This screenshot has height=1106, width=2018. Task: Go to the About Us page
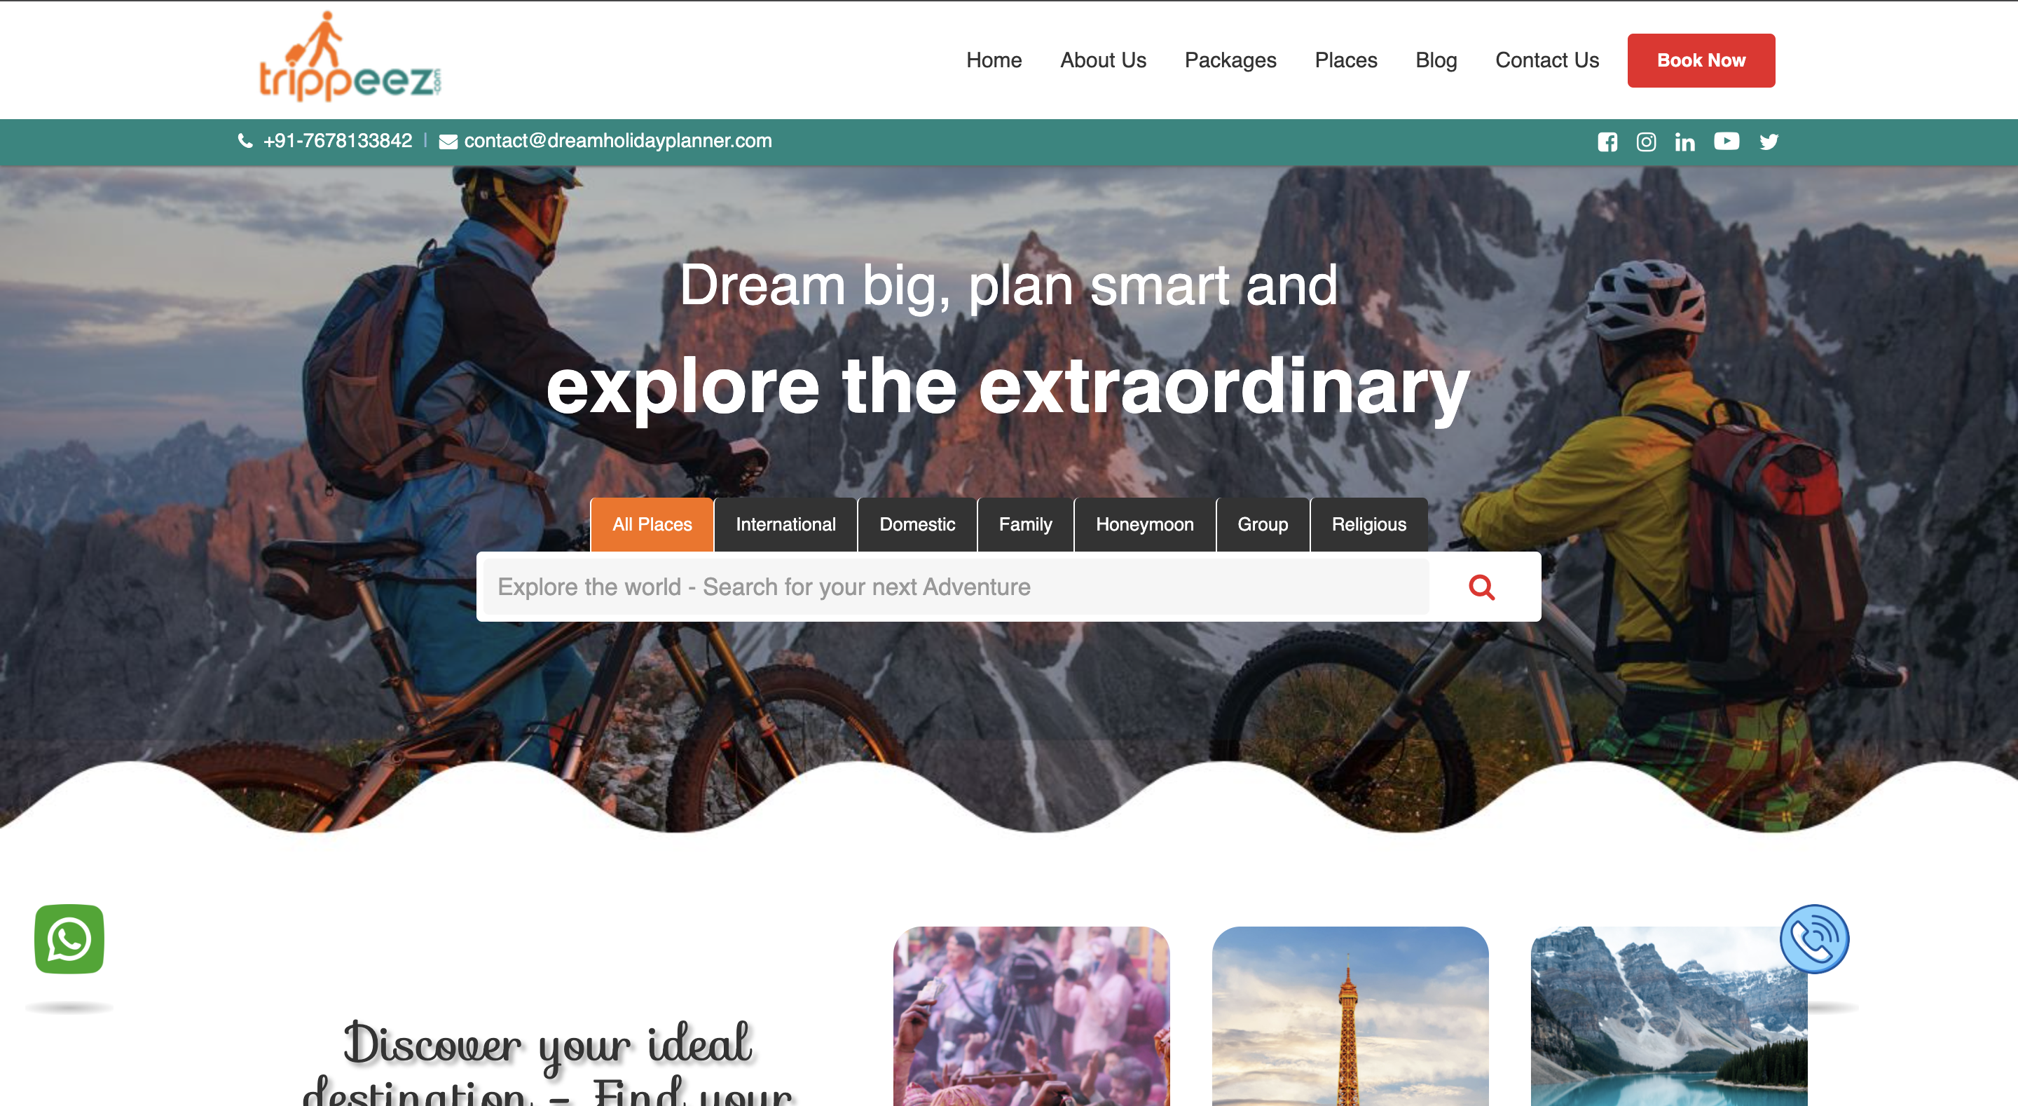[x=1103, y=60]
